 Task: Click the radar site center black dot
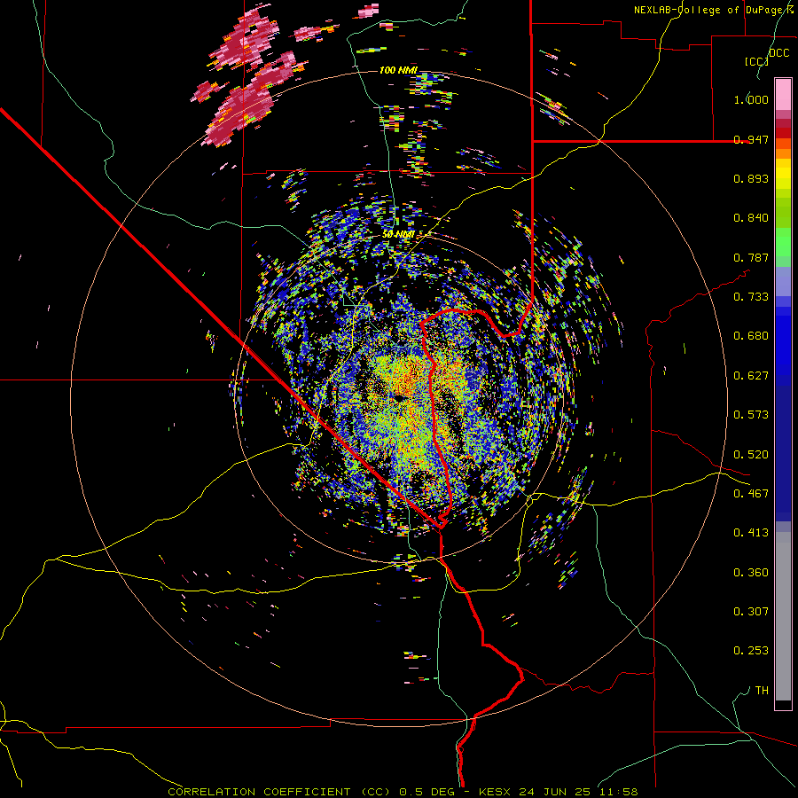point(398,397)
